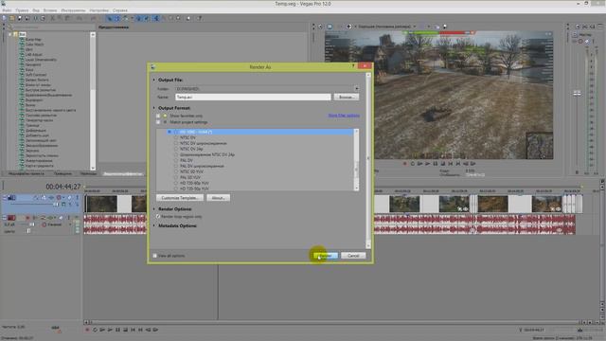
Task: Click the Render As dialog help question mark
Action: click(x=353, y=66)
